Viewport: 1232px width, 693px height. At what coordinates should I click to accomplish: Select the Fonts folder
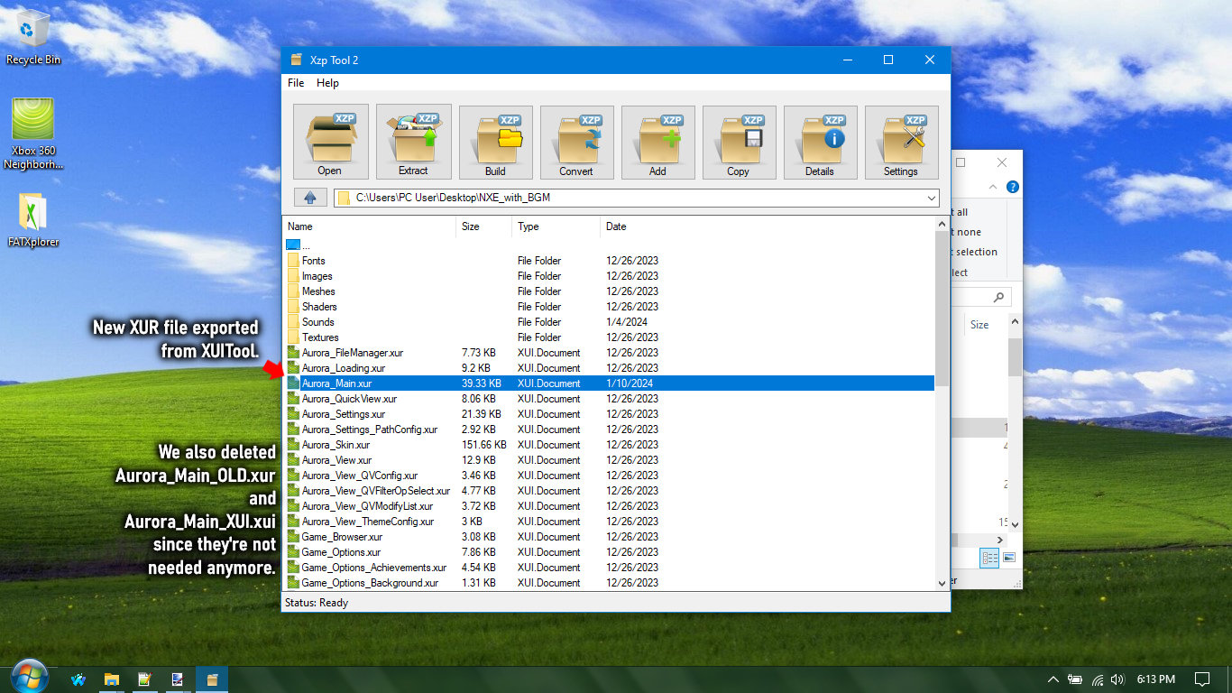coord(609,261)
